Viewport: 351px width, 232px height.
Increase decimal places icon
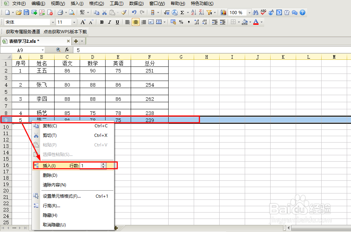197,22
